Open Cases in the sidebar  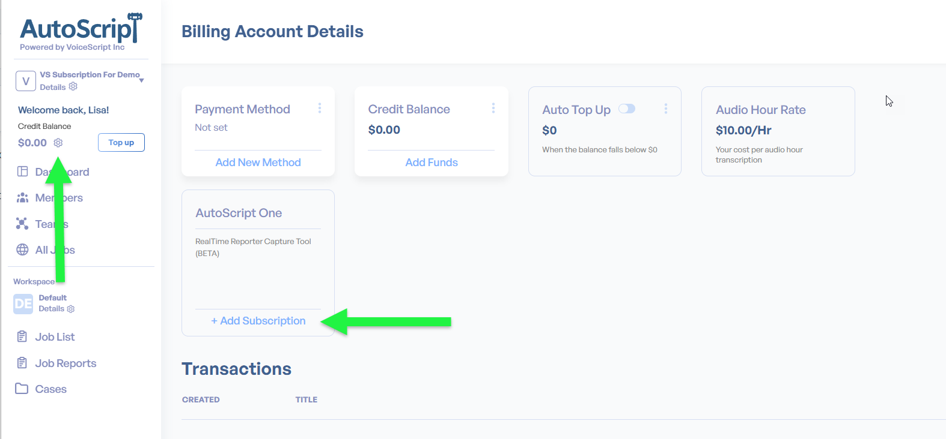coord(50,389)
